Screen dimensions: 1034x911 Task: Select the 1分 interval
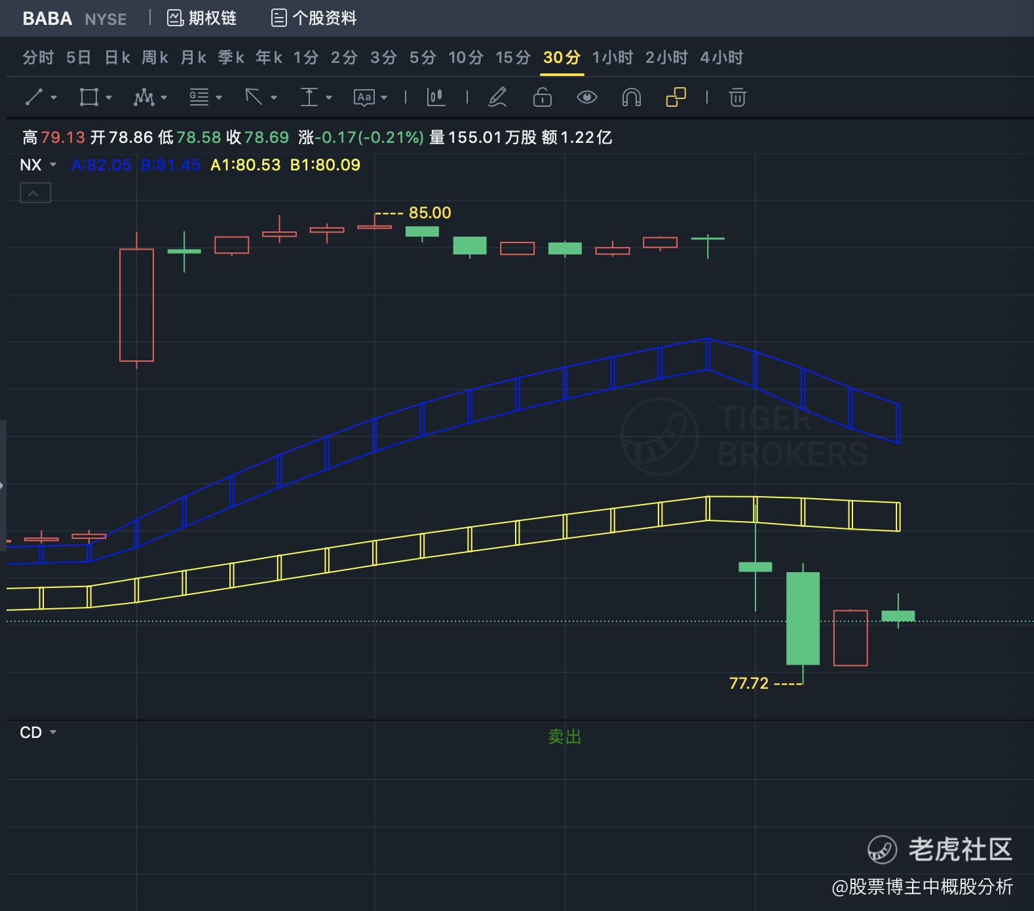pos(306,58)
